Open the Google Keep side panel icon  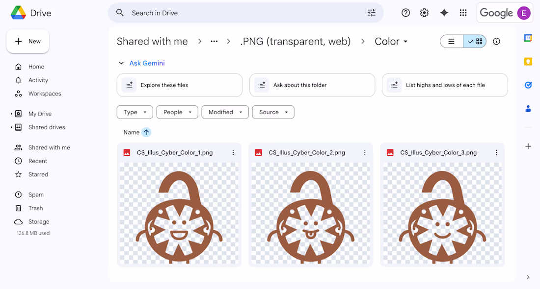click(528, 62)
